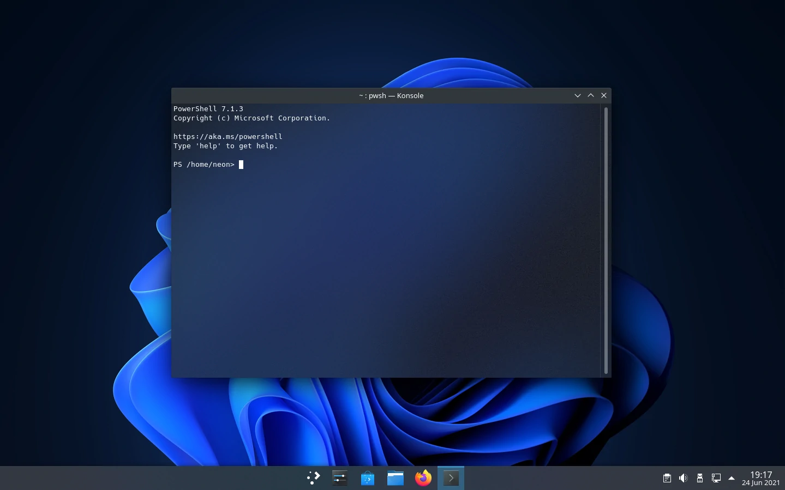Screen dimensions: 785x490
Task: Click 'Copyright (c) Microsoft Corporation.' text
Action: click(252, 118)
